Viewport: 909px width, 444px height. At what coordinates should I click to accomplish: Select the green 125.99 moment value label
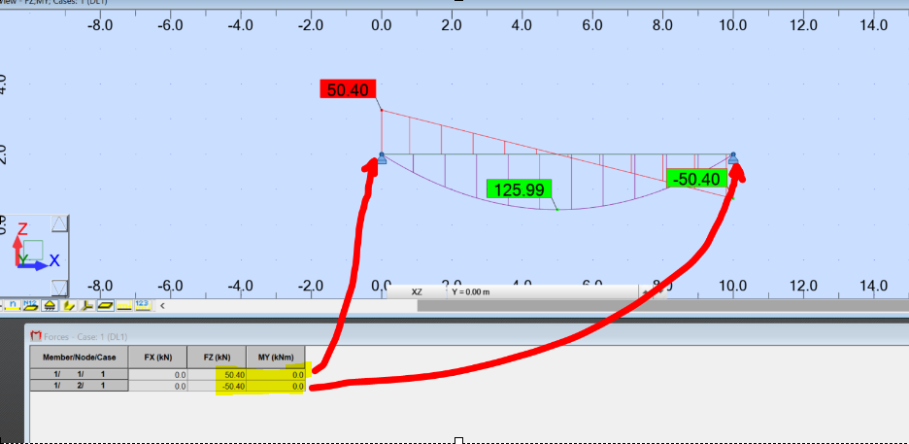[519, 189]
